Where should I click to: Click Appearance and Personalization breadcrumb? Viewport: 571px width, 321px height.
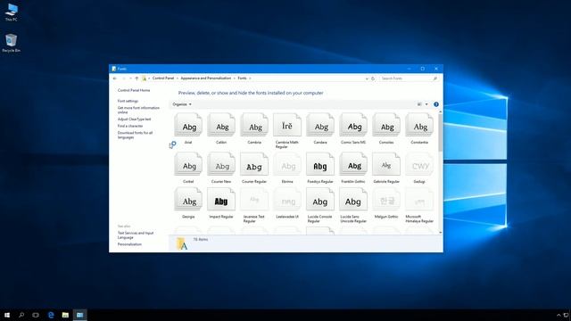[x=206, y=78]
